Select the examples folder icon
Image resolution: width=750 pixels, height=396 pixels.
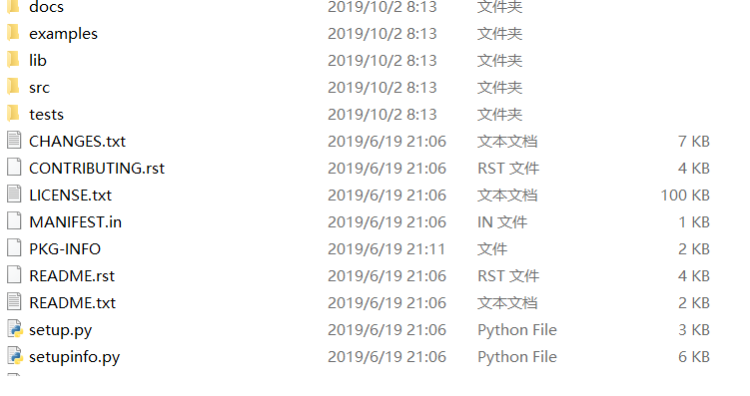click(14, 33)
